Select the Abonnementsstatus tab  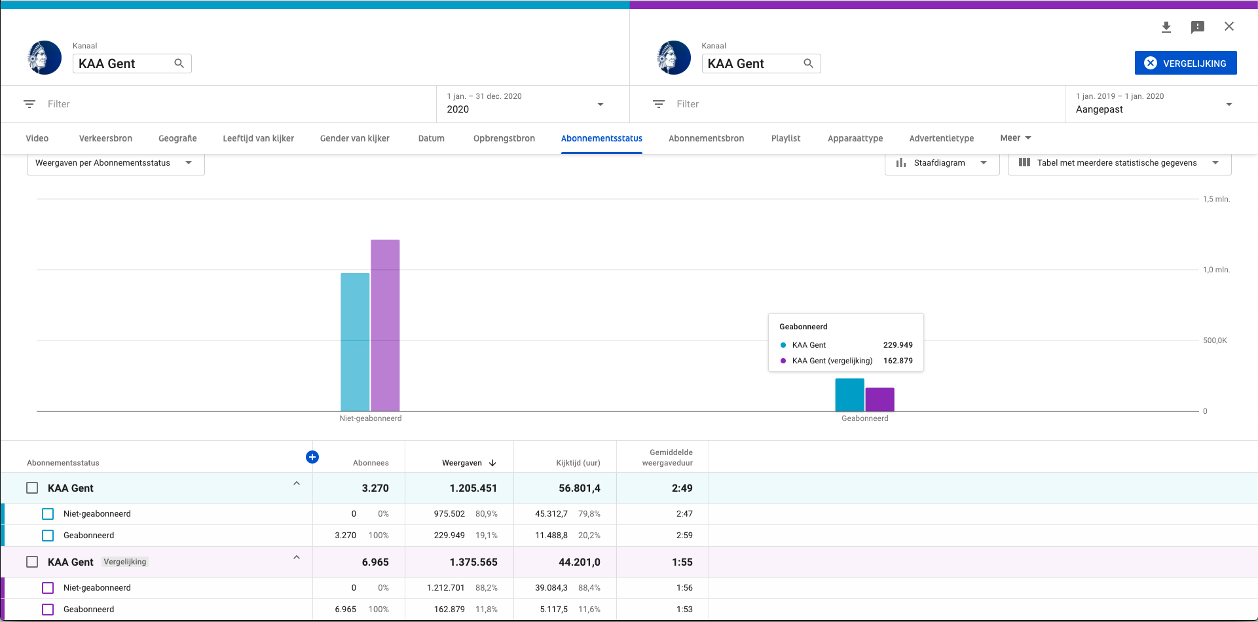601,138
